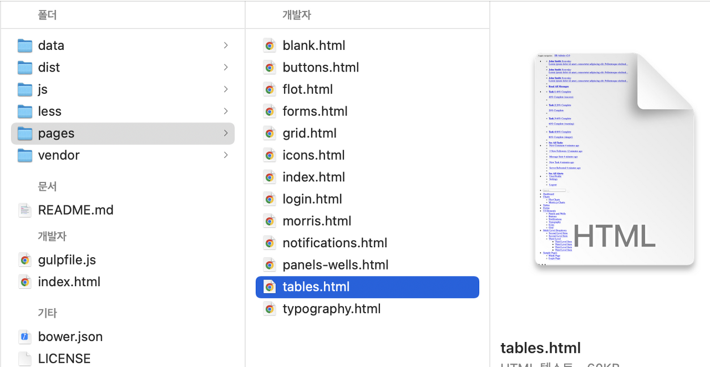This screenshot has height=367, width=710.
Task: Click the README.md document icon
Action: (25, 210)
